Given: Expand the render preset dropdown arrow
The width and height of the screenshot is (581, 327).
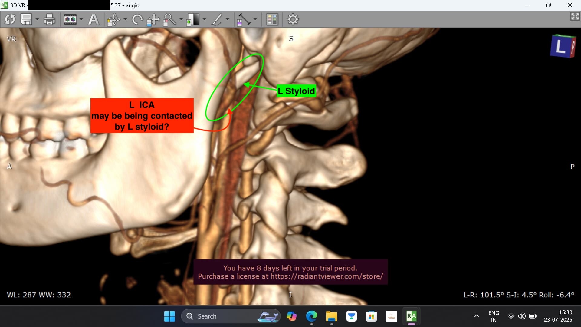Looking at the screenshot, I should [x=81, y=20].
